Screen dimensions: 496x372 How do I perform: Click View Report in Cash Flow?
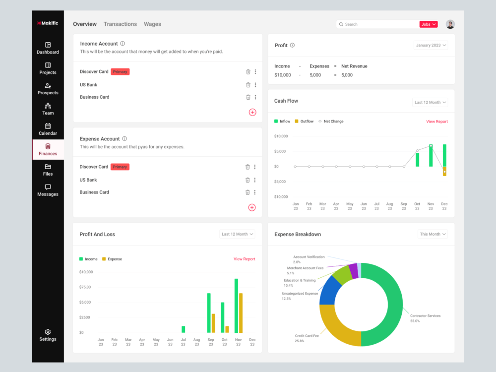tap(437, 122)
